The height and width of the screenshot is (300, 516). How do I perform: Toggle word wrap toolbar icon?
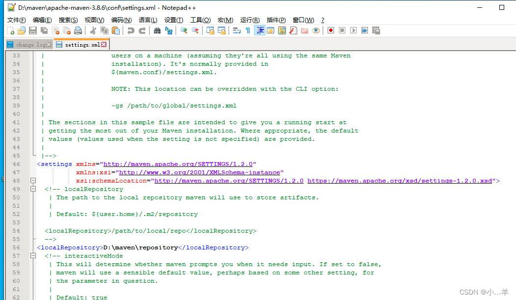pos(236,30)
